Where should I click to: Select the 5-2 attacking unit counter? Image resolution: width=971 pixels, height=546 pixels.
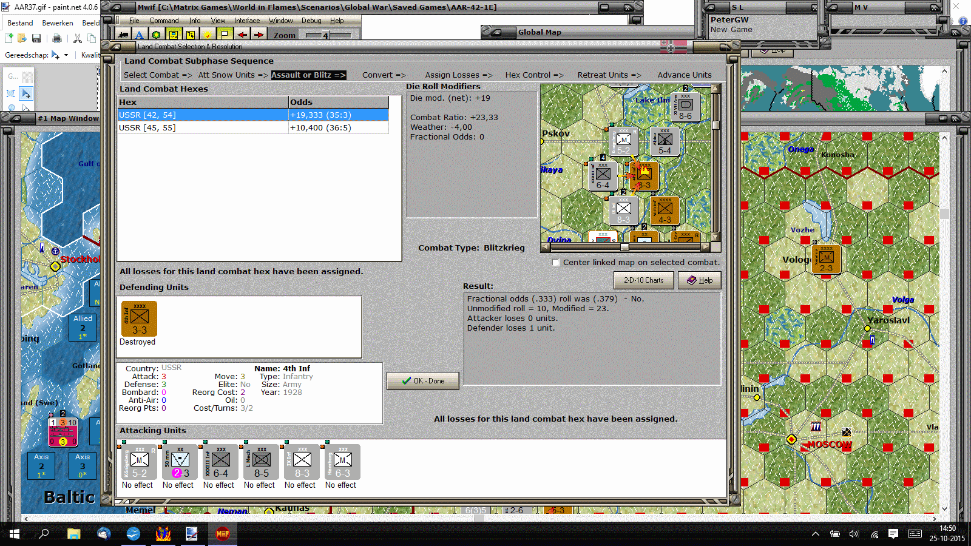[140, 462]
